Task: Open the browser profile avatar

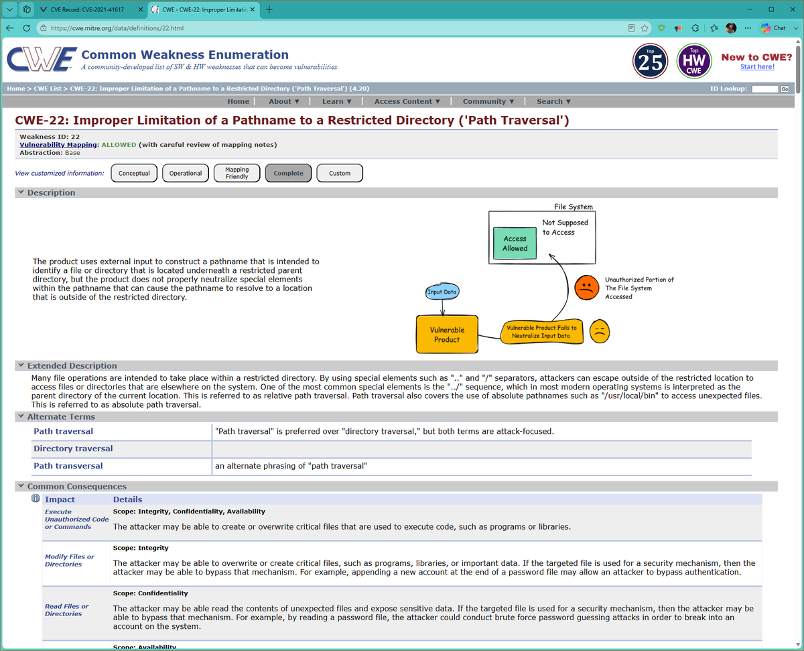Action: click(x=731, y=28)
